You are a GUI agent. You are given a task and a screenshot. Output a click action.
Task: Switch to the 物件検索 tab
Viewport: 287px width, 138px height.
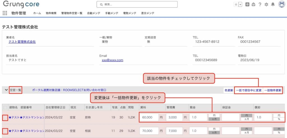pyautogui.click(x=51, y=13)
